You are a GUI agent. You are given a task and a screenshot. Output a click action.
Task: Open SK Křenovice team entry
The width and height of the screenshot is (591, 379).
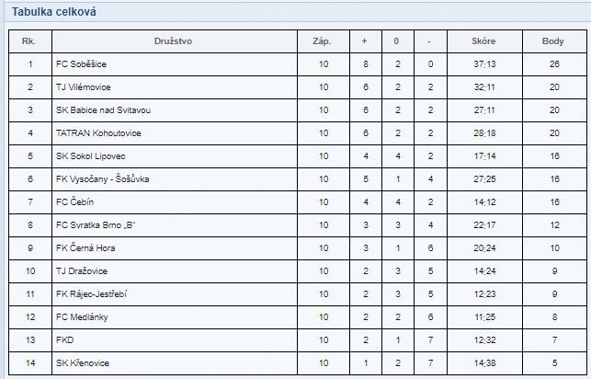click(x=83, y=363)
